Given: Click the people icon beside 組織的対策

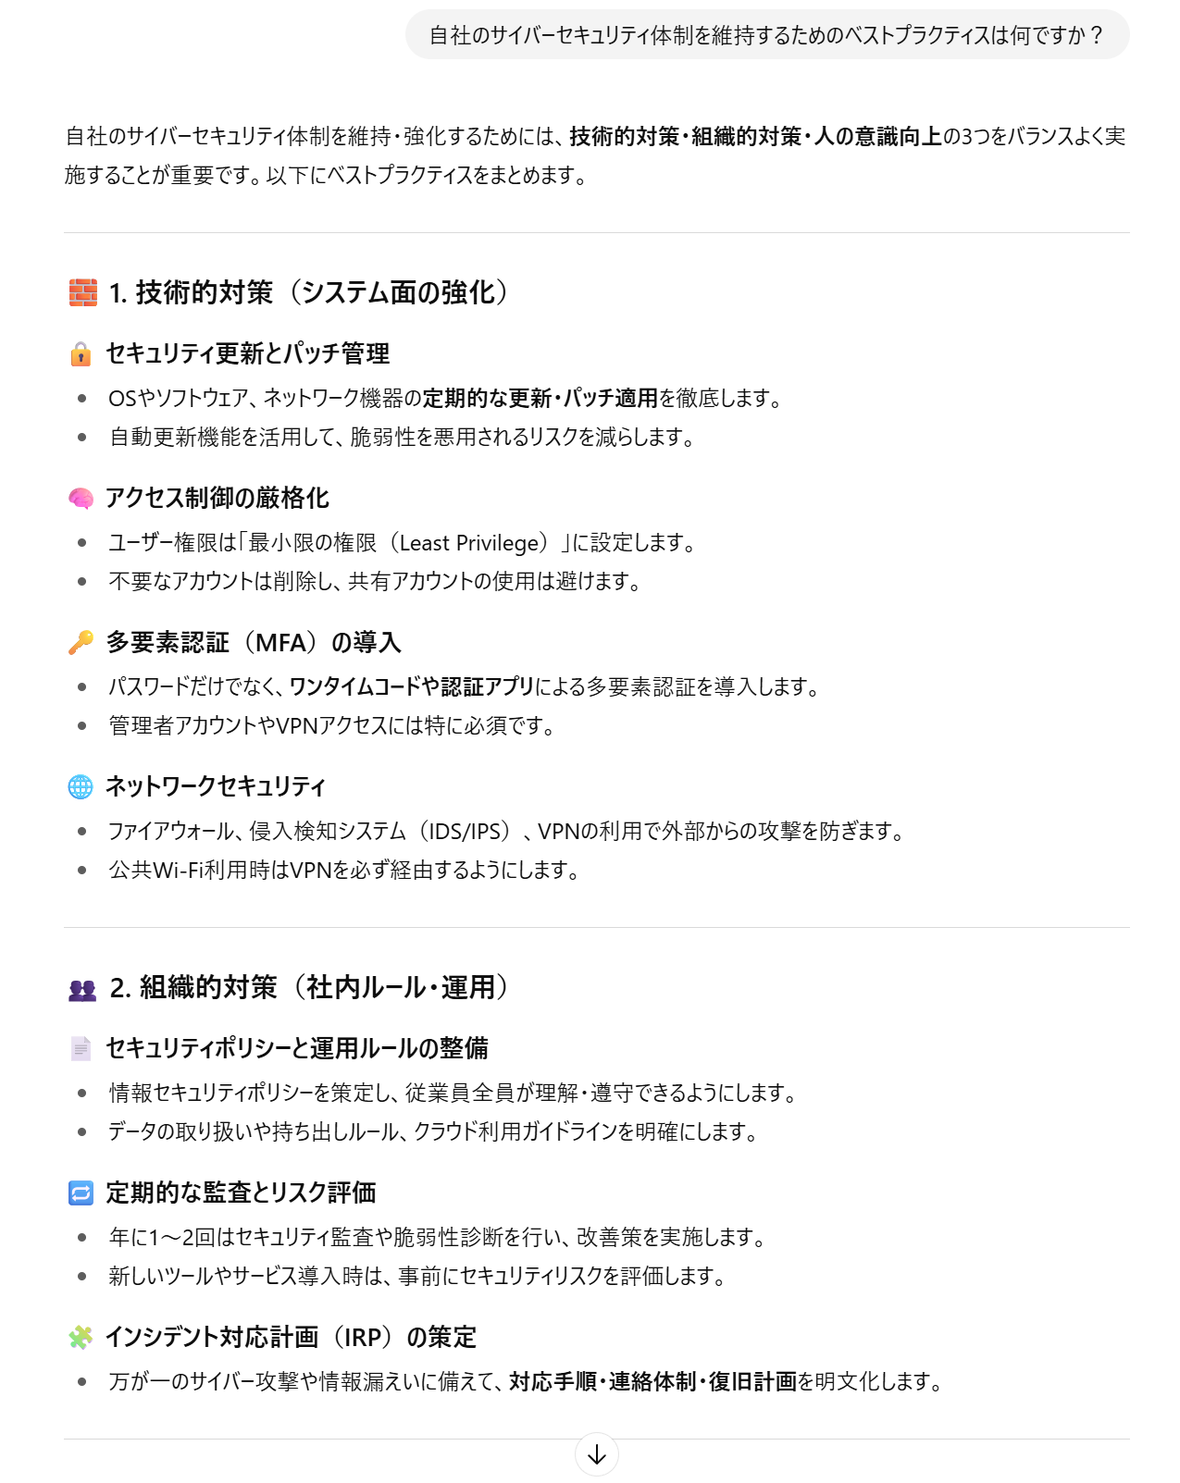Looking at the screenshot, I should point(82,989).
